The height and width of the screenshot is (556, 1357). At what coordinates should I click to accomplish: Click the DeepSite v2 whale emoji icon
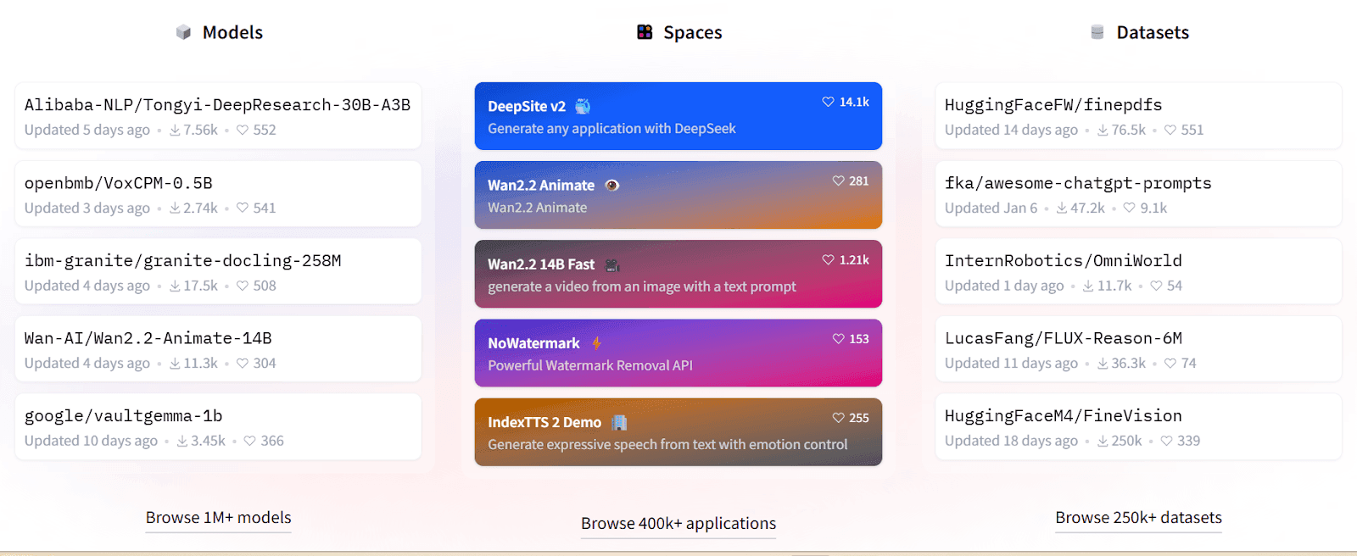point(583,106)
